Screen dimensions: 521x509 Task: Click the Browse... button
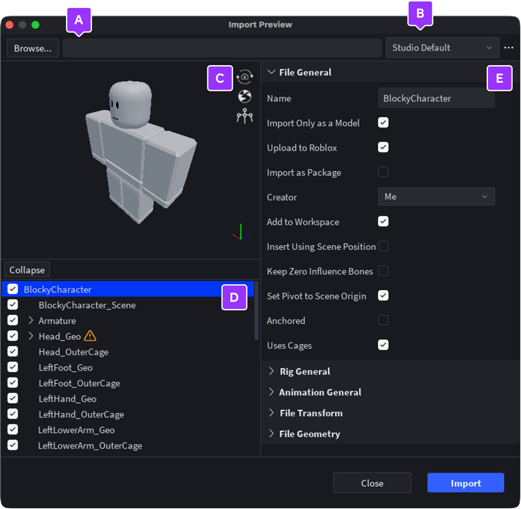point(33,48)
